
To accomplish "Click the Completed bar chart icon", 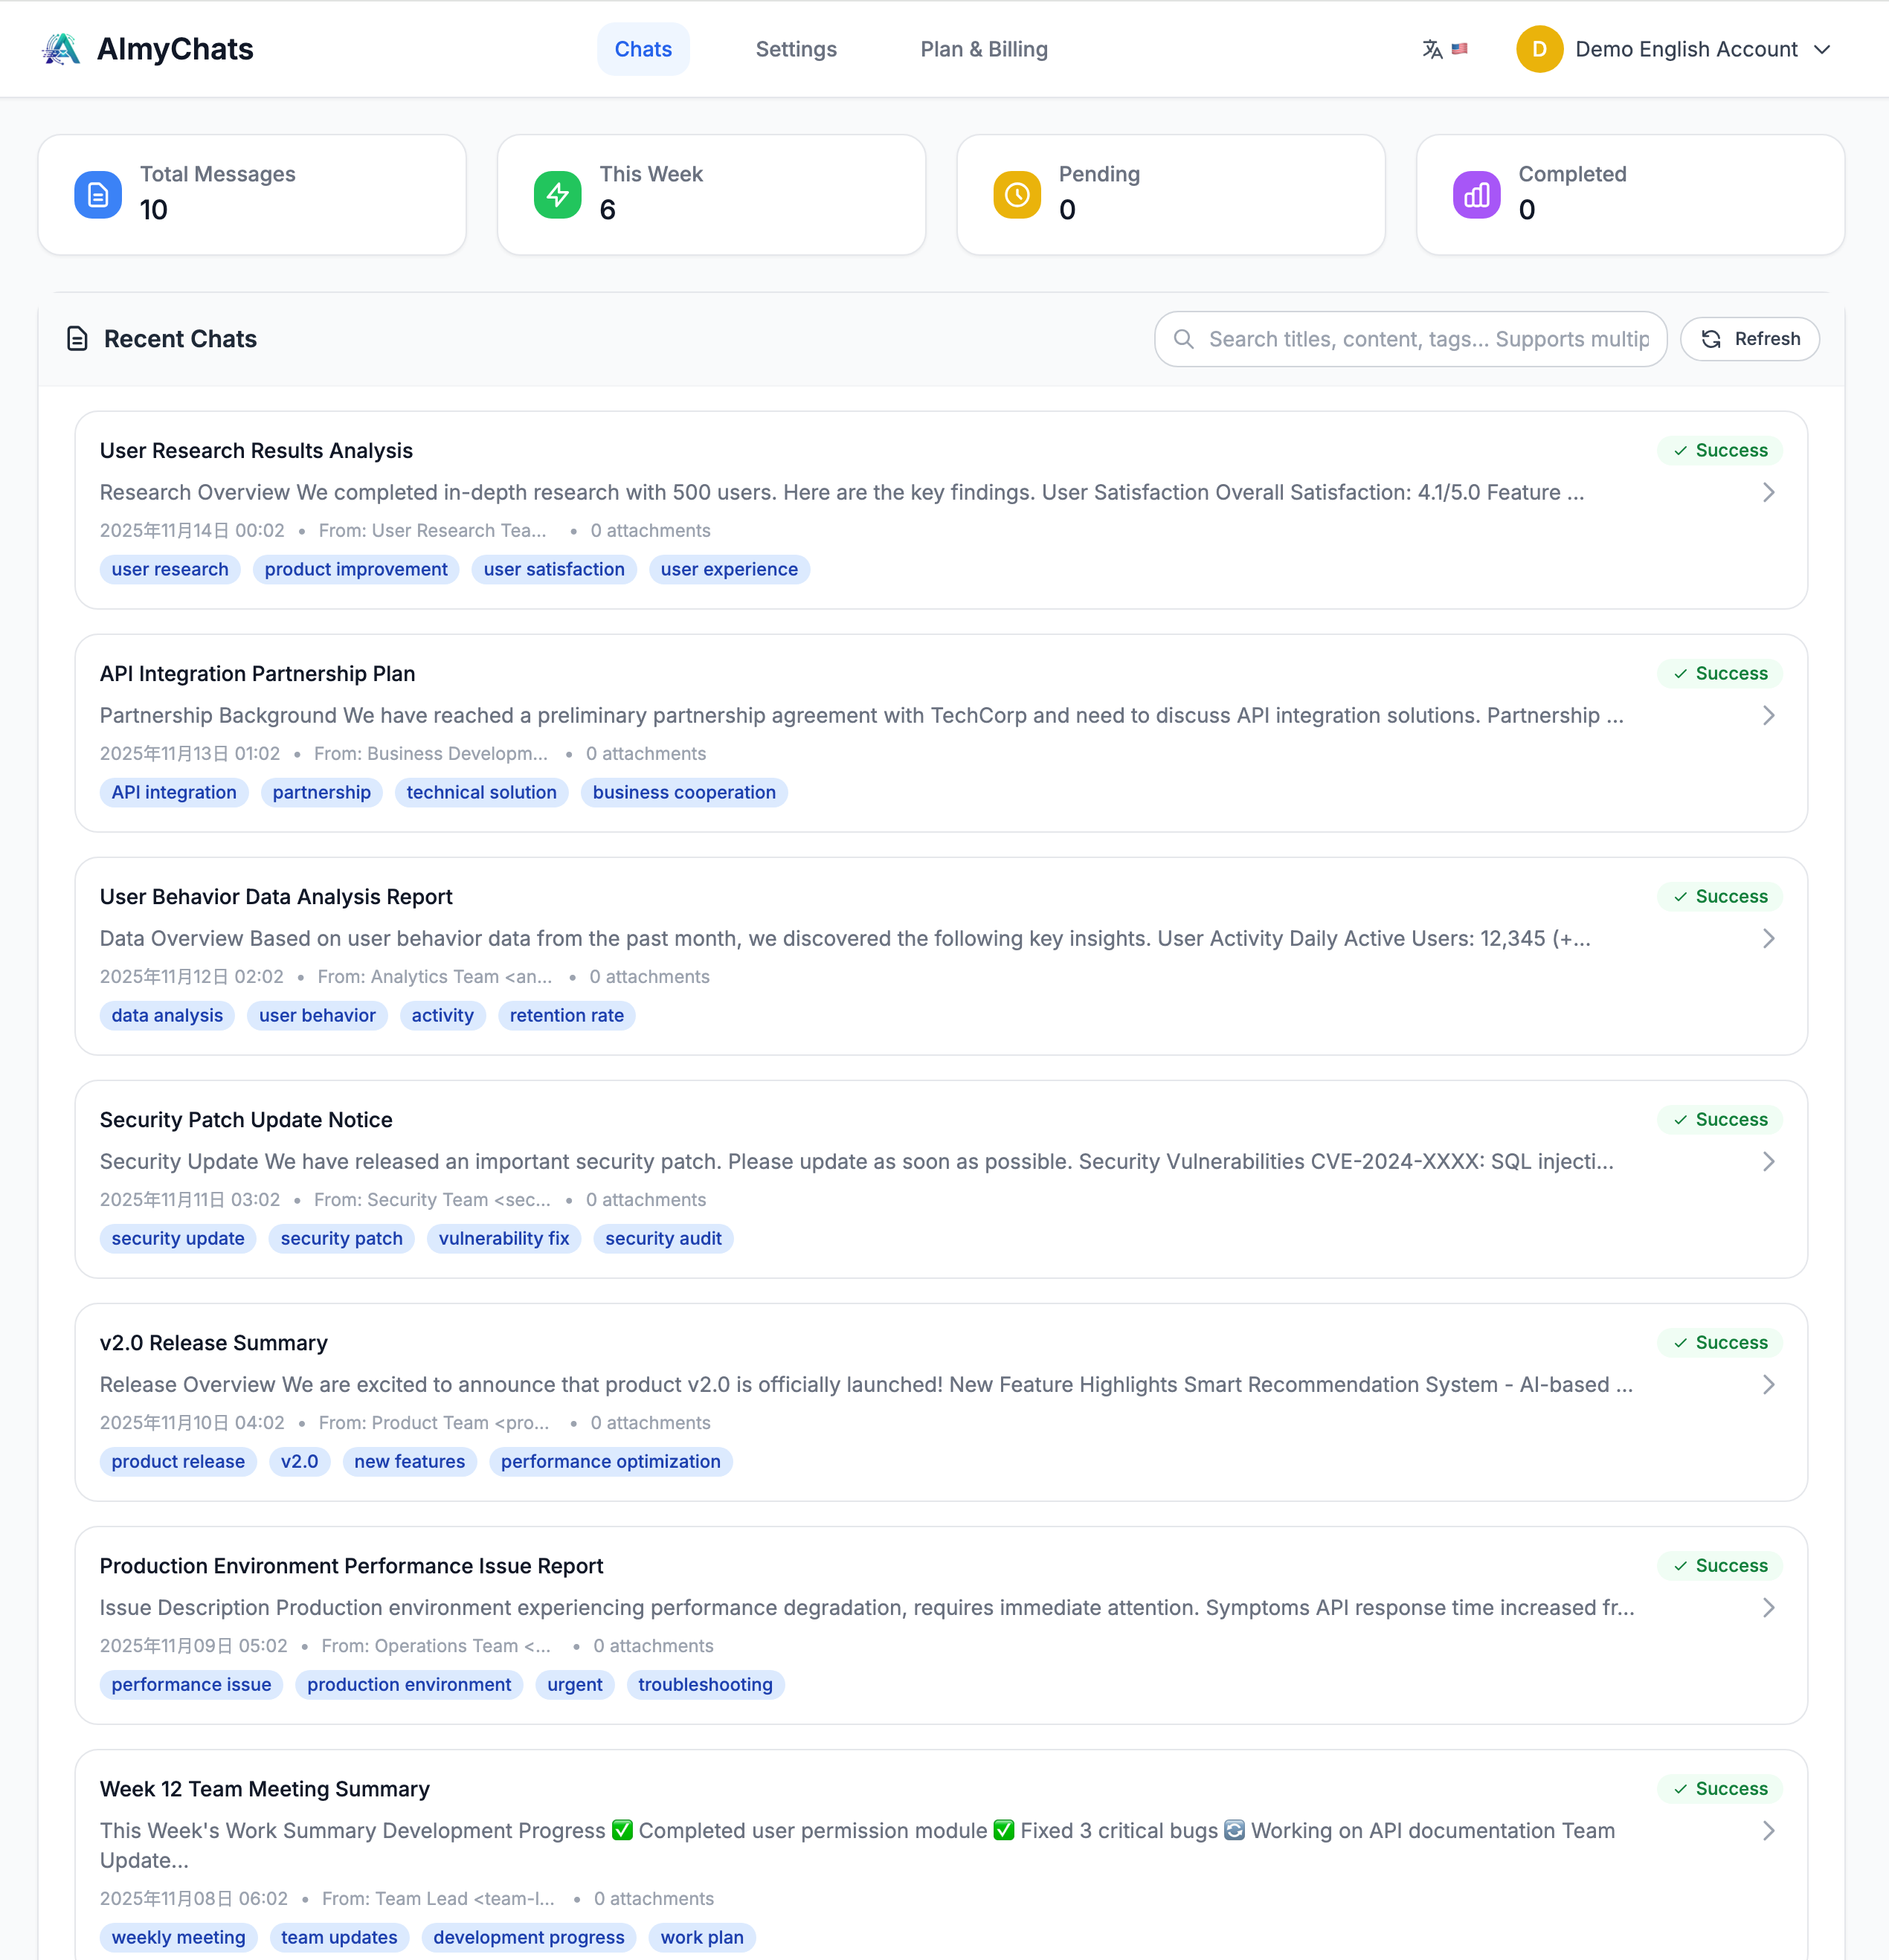I will pos(1476,194).
